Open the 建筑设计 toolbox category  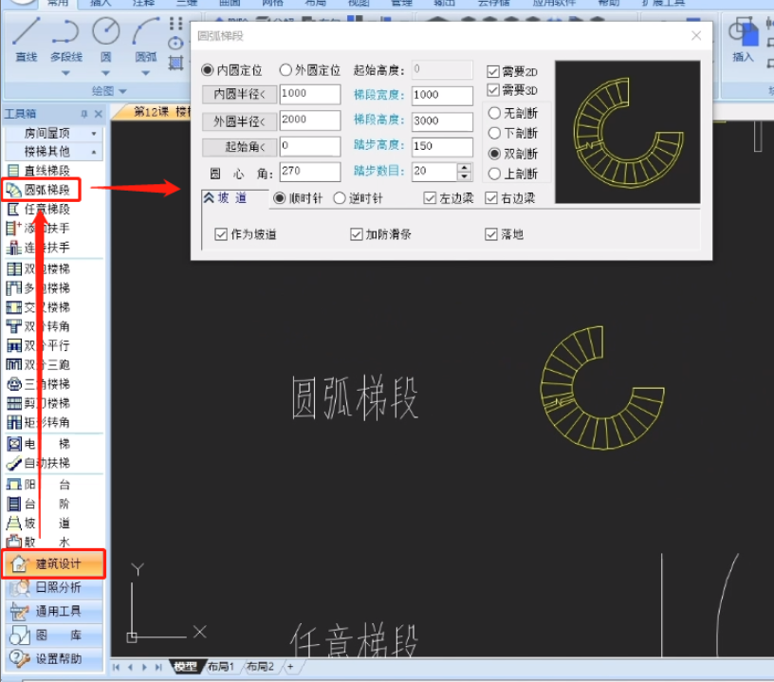(53, 563)
